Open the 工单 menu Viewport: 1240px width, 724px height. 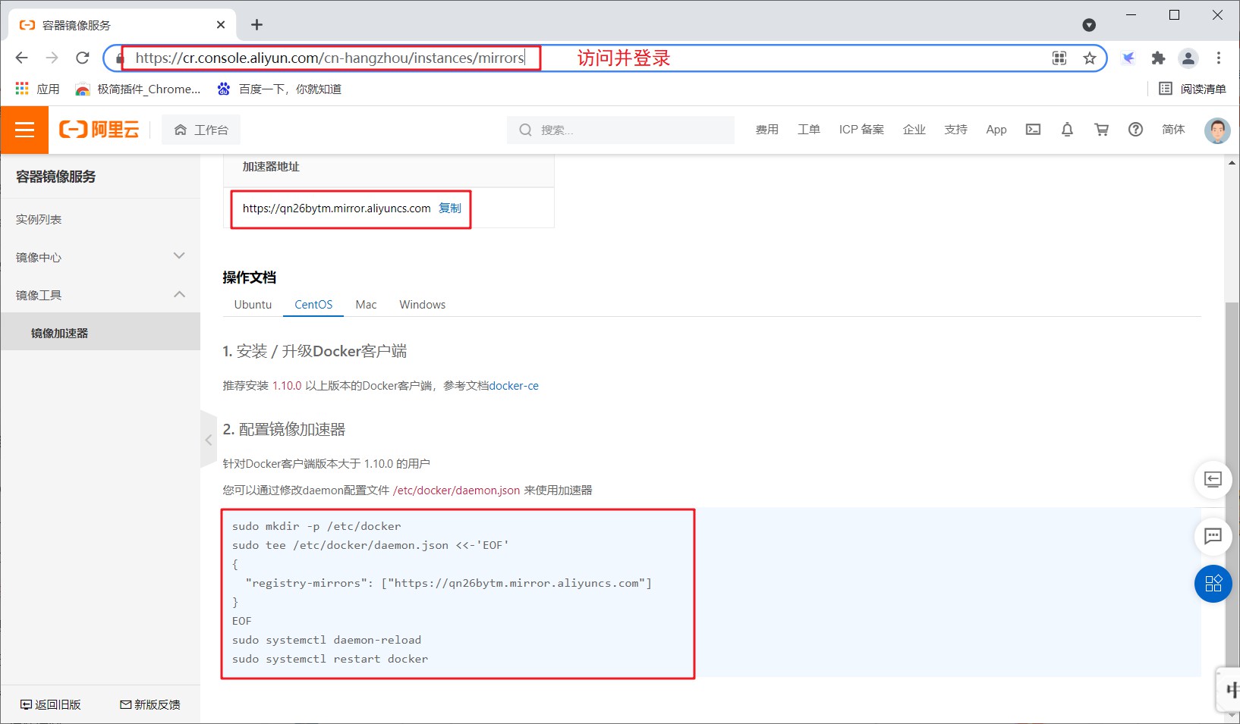[x=809, y=130]
